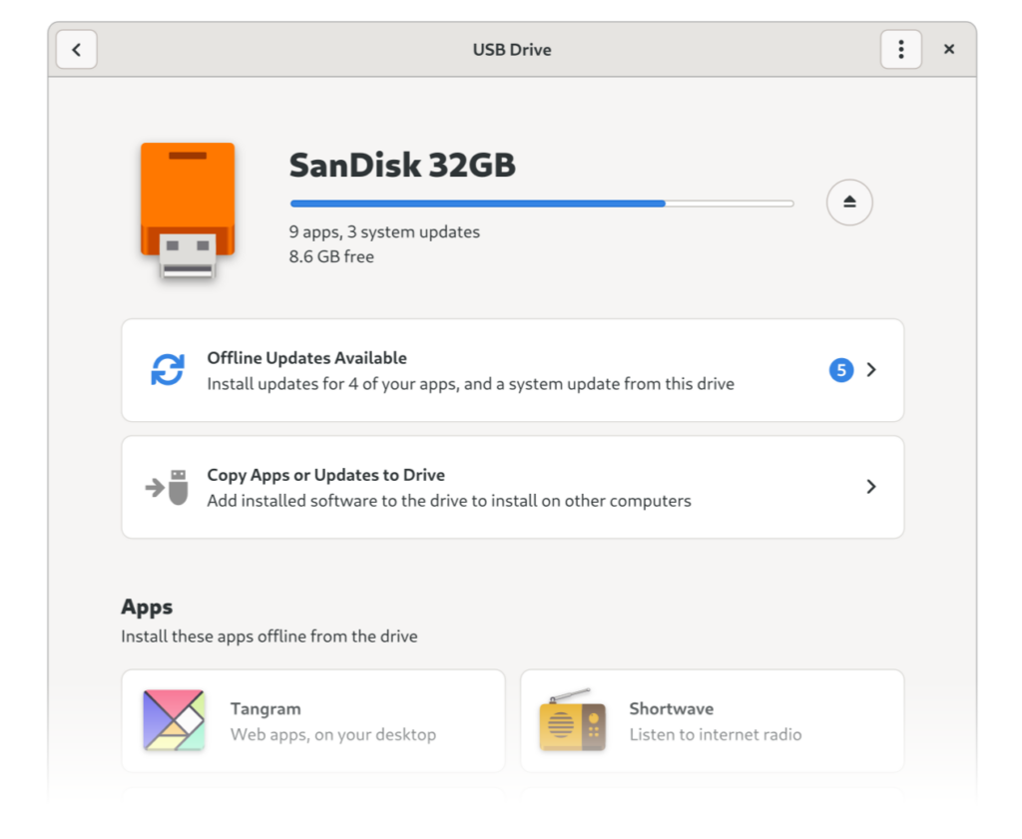Click the copy-to-drive USB arrow icon
The width and height of the screenshot is (1022, 839).
coord(167,487)
